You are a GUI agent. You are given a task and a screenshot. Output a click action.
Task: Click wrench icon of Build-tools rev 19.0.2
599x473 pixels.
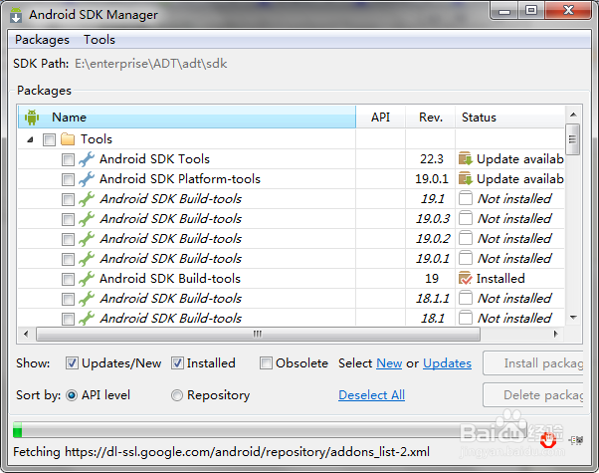point(87,239)
